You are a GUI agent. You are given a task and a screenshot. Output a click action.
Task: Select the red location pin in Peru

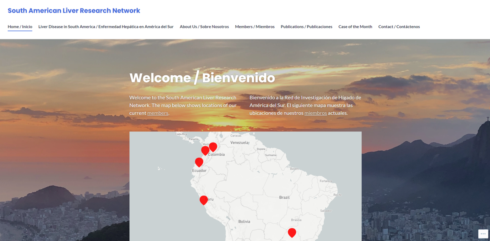point(204,200)
